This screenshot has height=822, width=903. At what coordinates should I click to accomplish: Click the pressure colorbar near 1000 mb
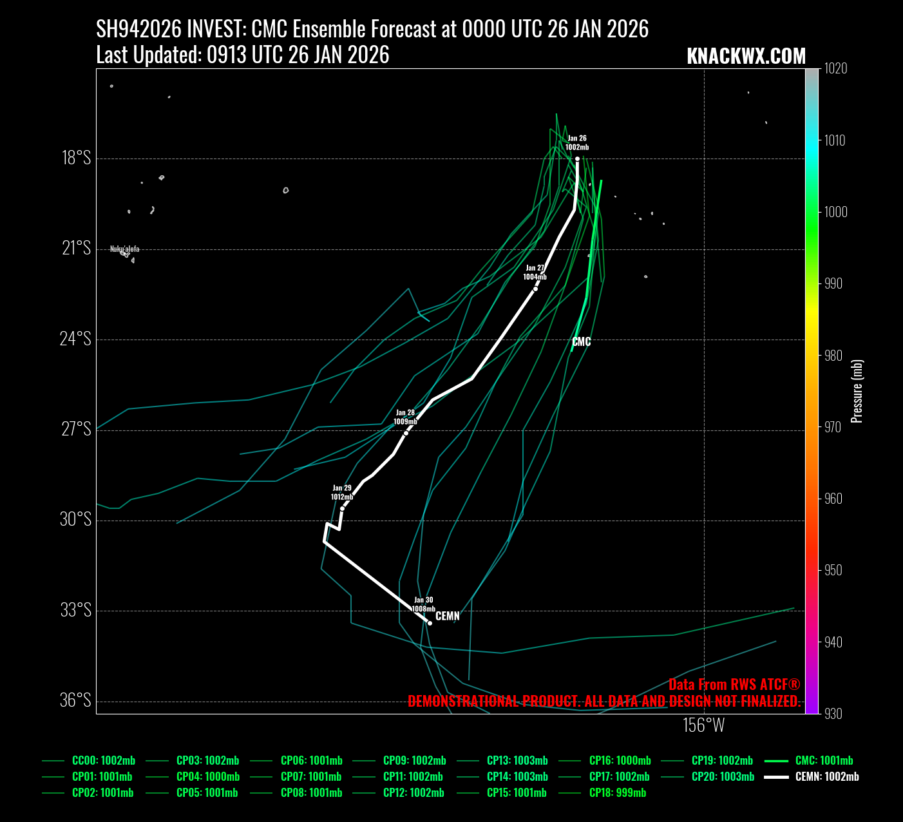(x=812, y=212)
